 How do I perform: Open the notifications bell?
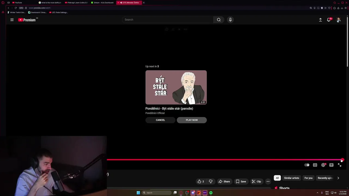329,20
